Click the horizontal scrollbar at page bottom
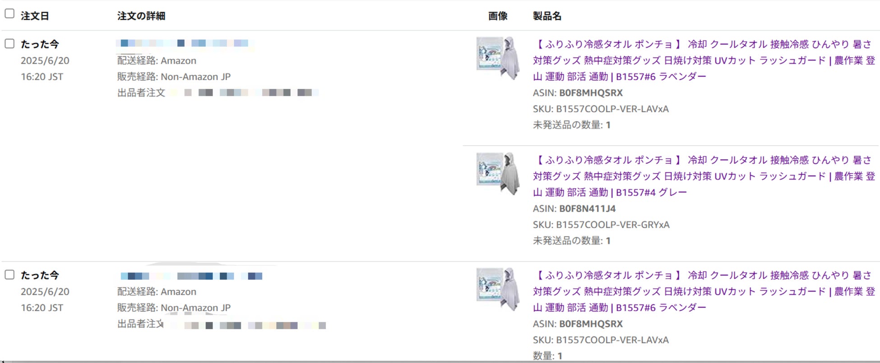The image size is (880, 363). pos(440,361)
